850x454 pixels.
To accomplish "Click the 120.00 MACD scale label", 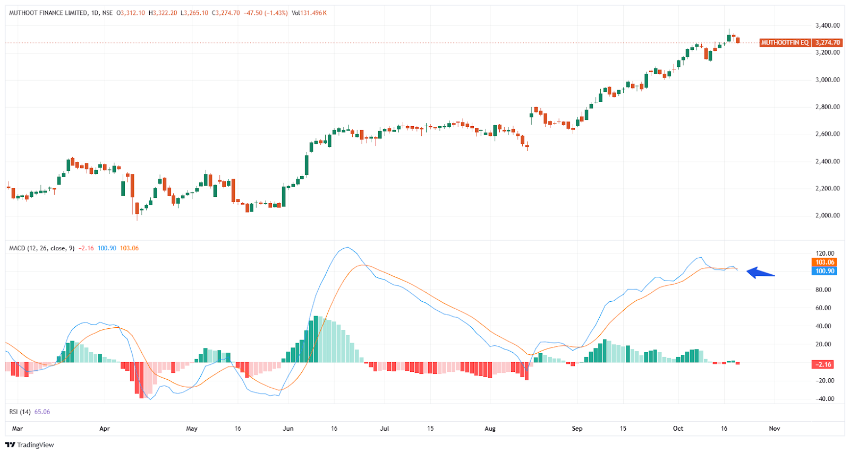I will pyautogui.click(x=825, y=253).
